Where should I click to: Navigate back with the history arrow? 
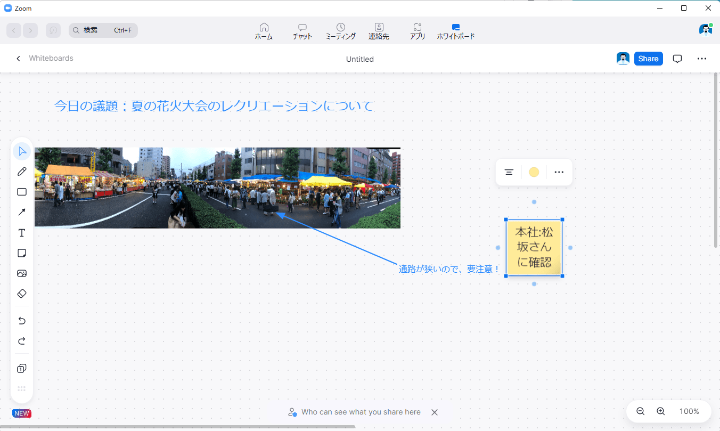pos(14,30)
